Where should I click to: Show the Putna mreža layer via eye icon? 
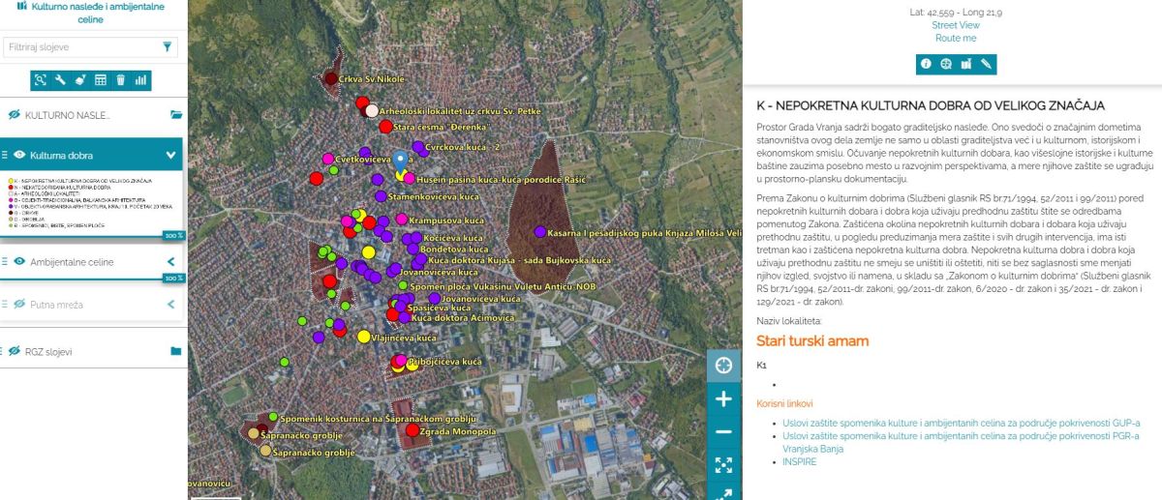(x=18, y=305)
